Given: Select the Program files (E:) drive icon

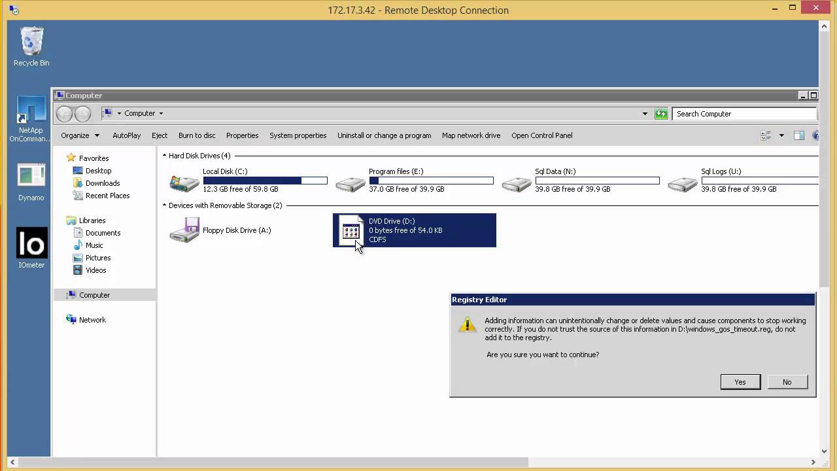Looking at the screenshot, I should pos(350,184).
